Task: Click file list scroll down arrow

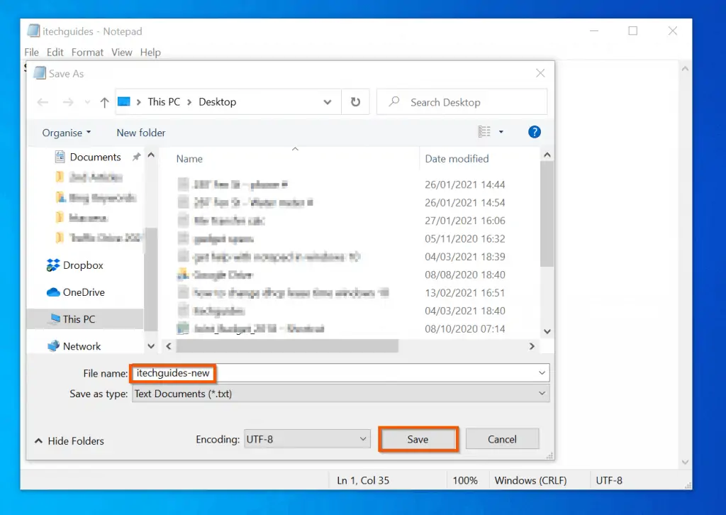Action: click(x=547, y=331)
